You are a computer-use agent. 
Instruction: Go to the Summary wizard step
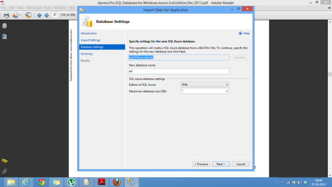point(87,54)
